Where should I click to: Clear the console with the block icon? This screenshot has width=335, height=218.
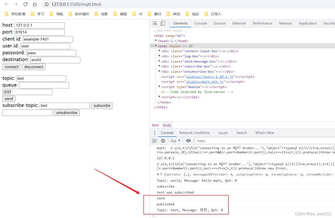163,141
